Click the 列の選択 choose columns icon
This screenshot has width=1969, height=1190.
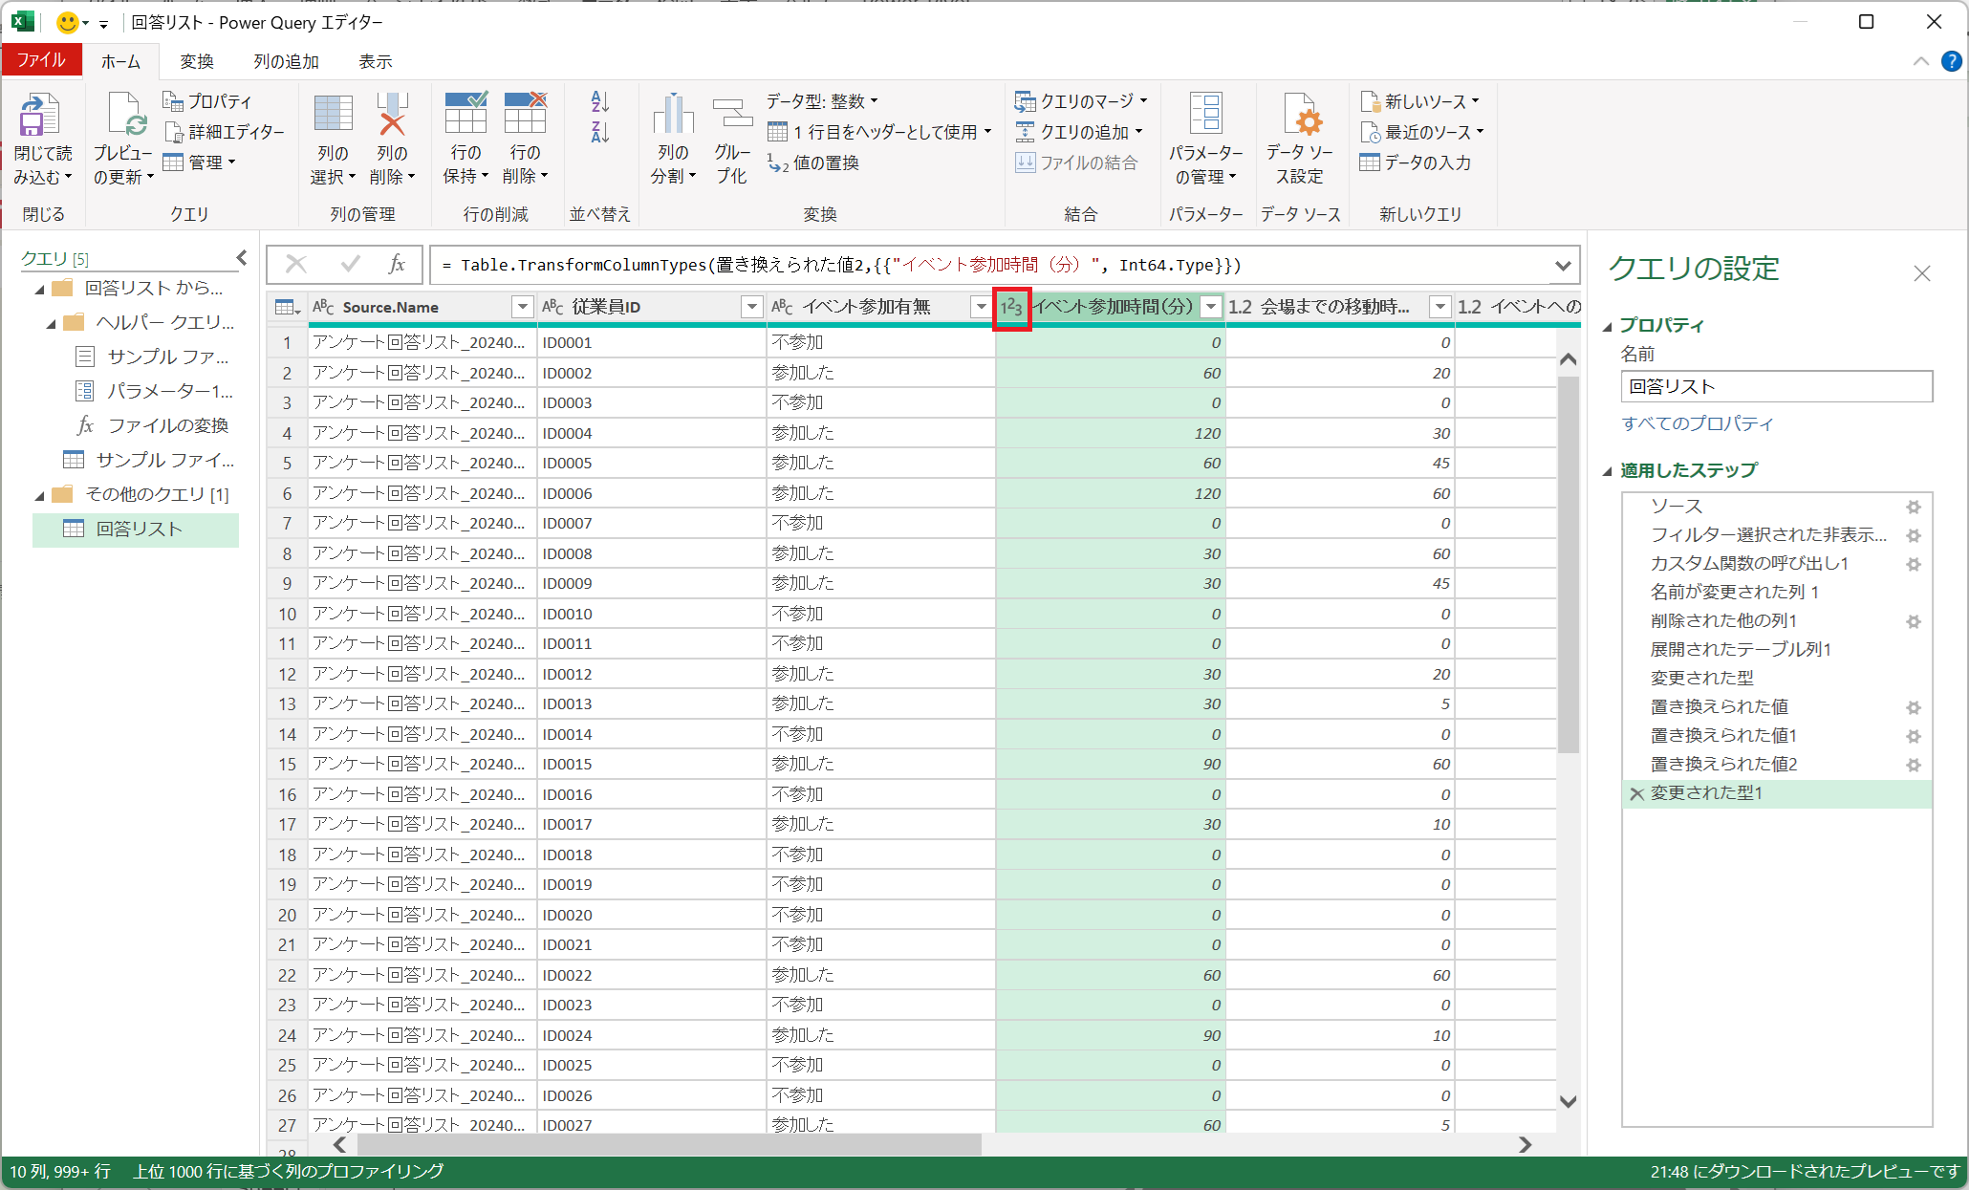333,113
